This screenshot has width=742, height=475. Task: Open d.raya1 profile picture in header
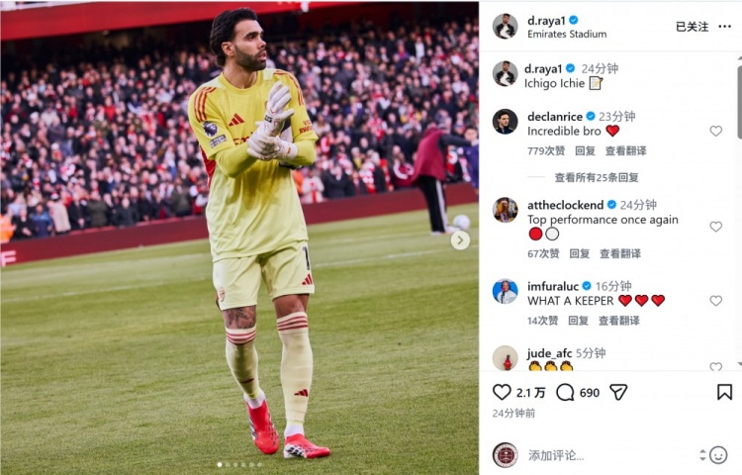click(505, 27)
